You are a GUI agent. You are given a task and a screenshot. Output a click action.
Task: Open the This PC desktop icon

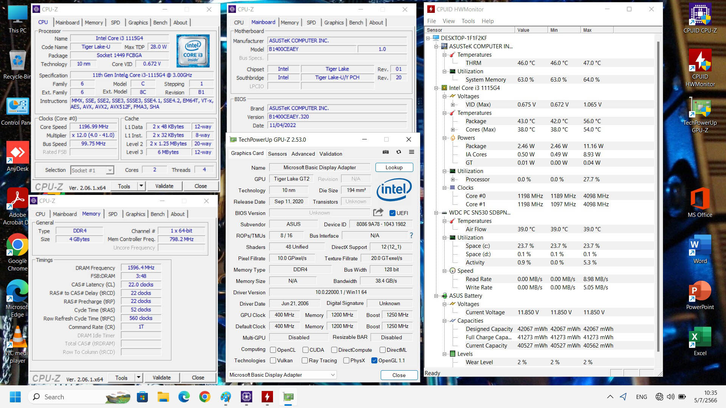click(x=17, y=19)
